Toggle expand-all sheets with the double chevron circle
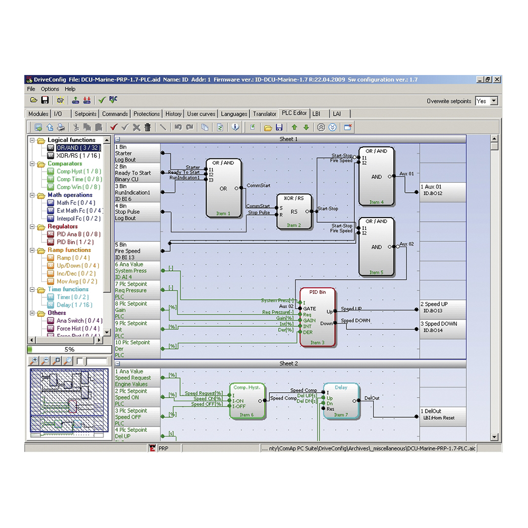Screen dimensions: 528x528 click(x=332, y=127)
